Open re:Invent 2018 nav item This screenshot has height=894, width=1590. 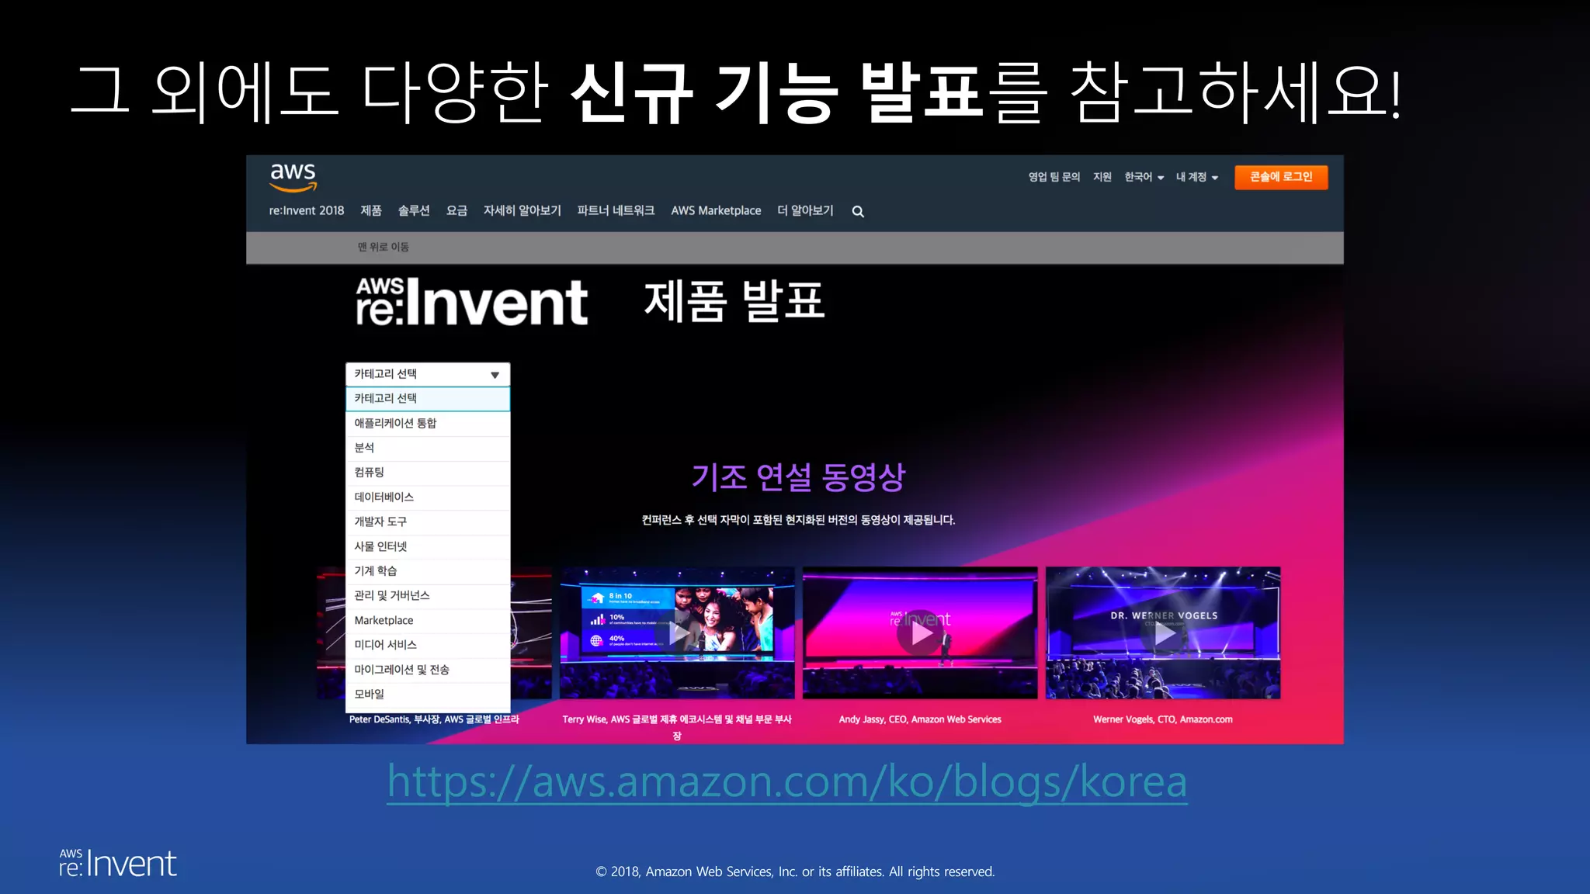(x=307, y=211)
